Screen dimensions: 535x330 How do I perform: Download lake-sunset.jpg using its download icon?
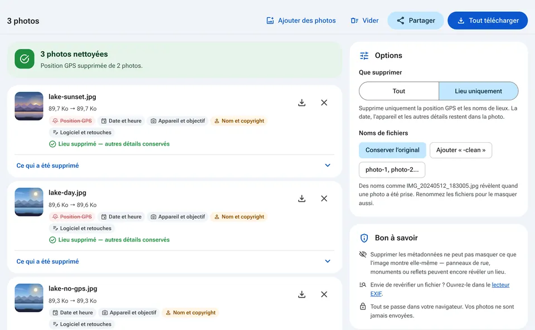pyautogui.click(x=301, y=103)
